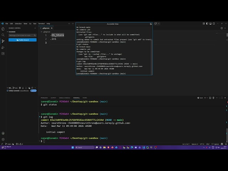This screenshot has height=171, width=228.
Task: Click the Ln 3, Col 1 status bar entry
Action: [x=186, y=144]
